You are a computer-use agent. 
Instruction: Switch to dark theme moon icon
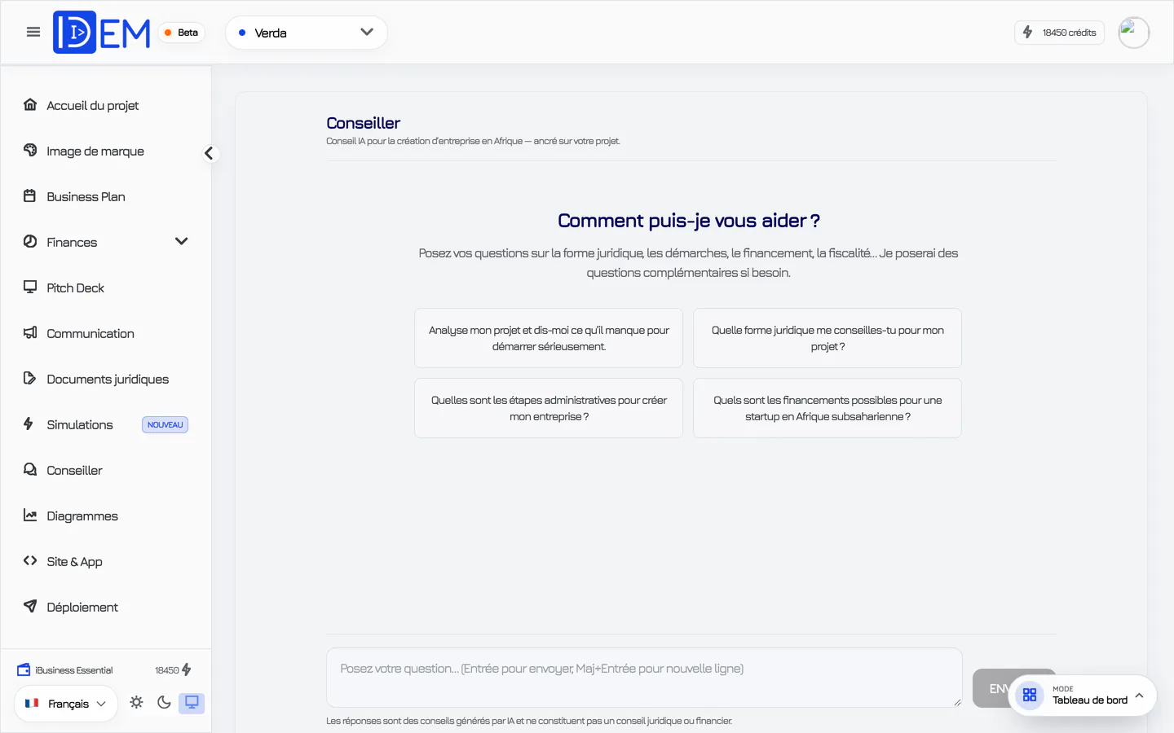tap(164, 702)
